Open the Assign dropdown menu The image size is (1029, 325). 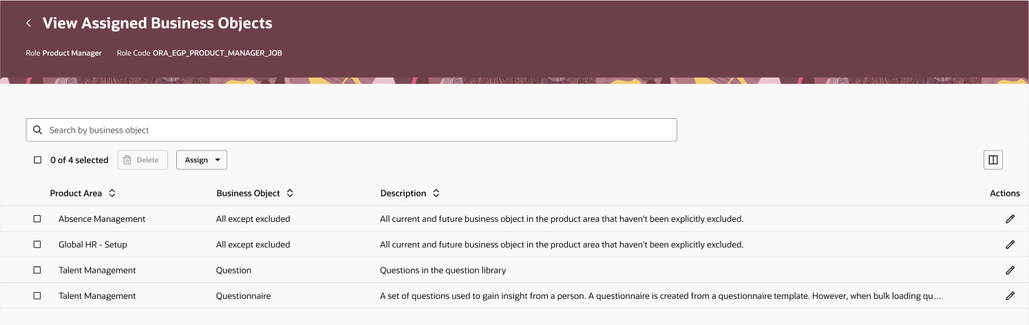[x=202, y=160]
